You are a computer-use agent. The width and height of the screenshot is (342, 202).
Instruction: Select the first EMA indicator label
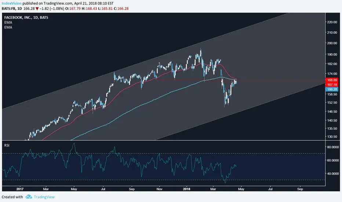[8, 22]
